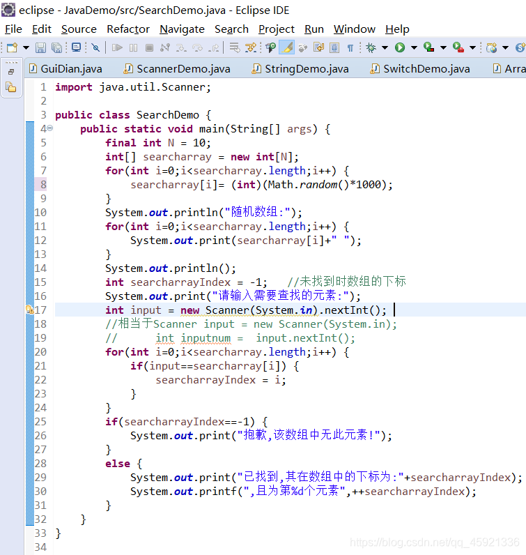Click the commented 'inputnum' on line 19
The image size is (526, 555).
tap(206, 338)
